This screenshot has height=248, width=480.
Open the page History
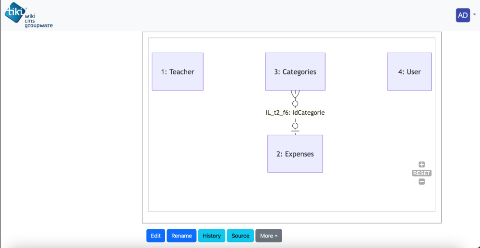pyautogui.click(x=212, y=236)
